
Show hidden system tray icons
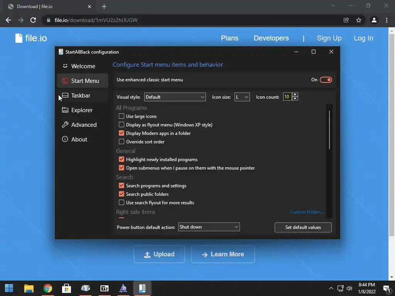[x=331, y=288]
